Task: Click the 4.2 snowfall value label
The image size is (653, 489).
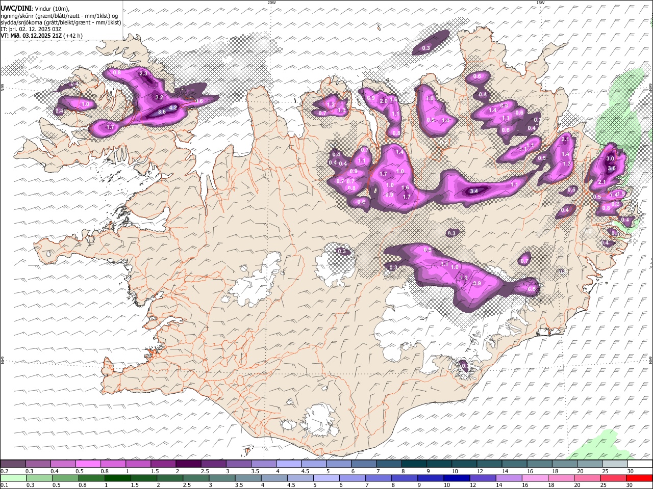Action: 173,107
